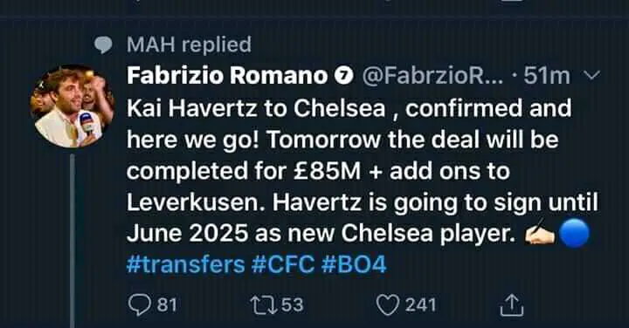Open the #CFC hashtag
The width and height of the screenshot is (629, 328).
click(x=283, y=264)
